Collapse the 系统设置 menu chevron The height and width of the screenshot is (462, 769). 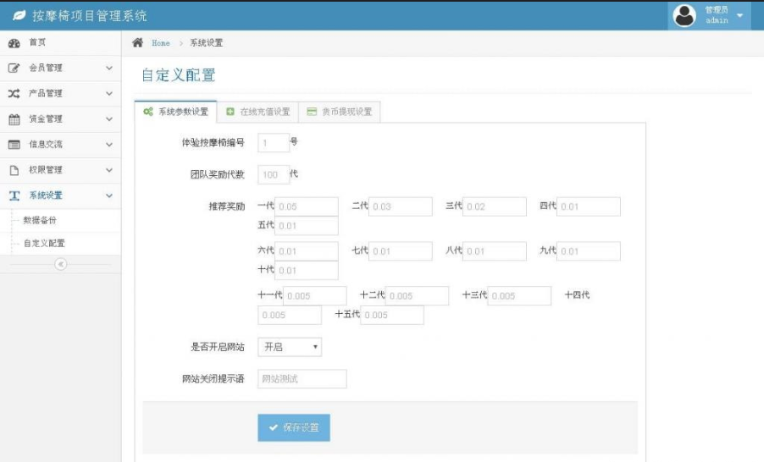pos(109,195)
